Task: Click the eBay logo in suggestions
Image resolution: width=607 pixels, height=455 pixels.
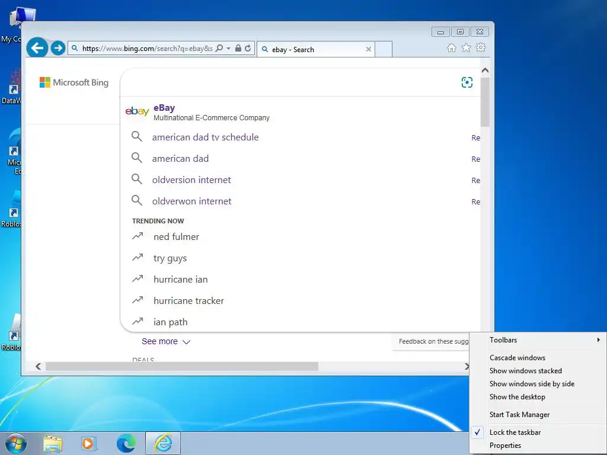Action: click(x=137, y=111)
